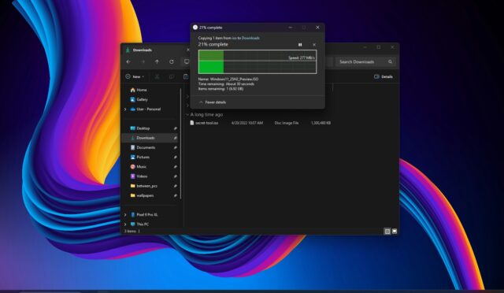Screen dimensions: 504x293
Task: Open Home in the navigation pane
Action: [139, 90]
